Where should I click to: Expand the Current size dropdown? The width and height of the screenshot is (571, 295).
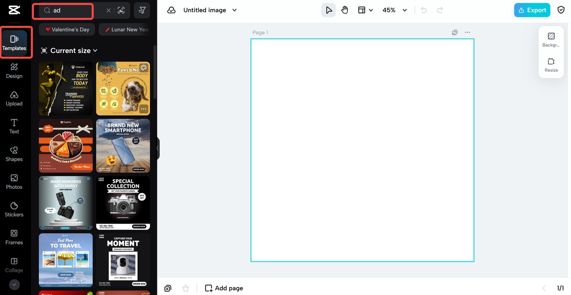tap(70, 50)
